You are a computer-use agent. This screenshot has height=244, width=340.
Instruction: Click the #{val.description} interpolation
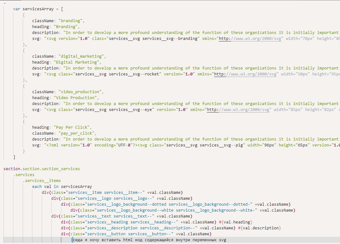click(x=259, y=228)
